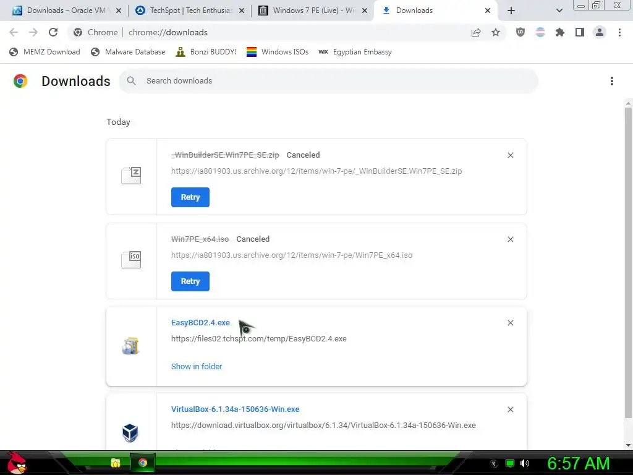The width and height of the screenshot is (633, 475).
Task: Click the green monitor tray icon
Action: pos(510,463)
